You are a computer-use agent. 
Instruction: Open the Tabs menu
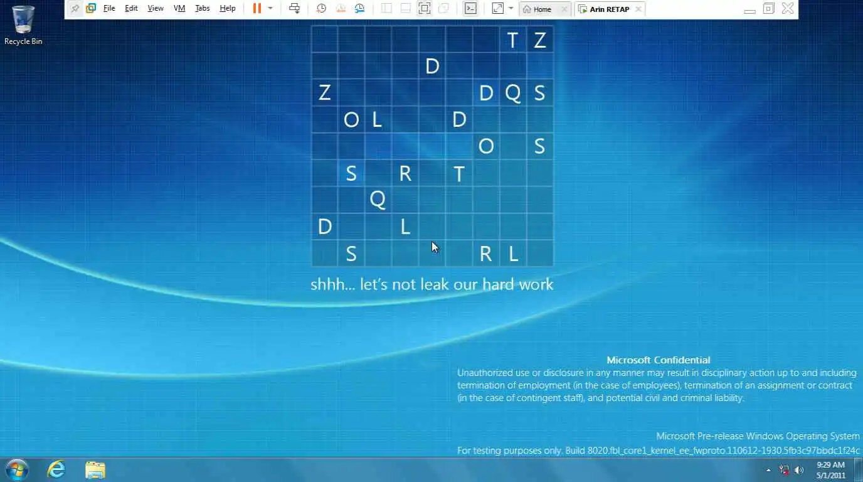[x=202, y=9]
